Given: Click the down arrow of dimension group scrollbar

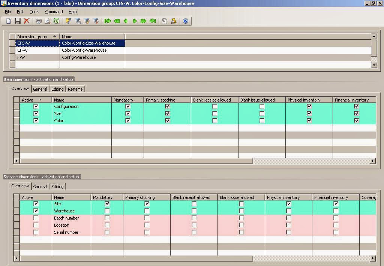Looking at the screenshot, I should [x=374, y=65].
